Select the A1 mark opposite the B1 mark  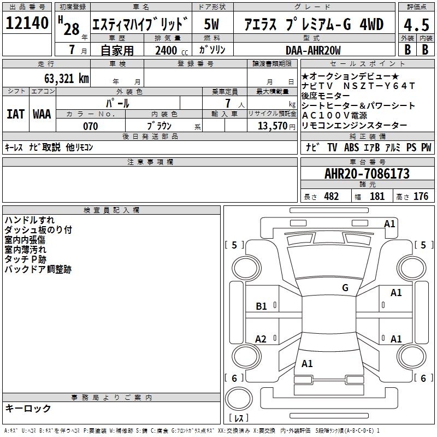(x=396, y=293)
